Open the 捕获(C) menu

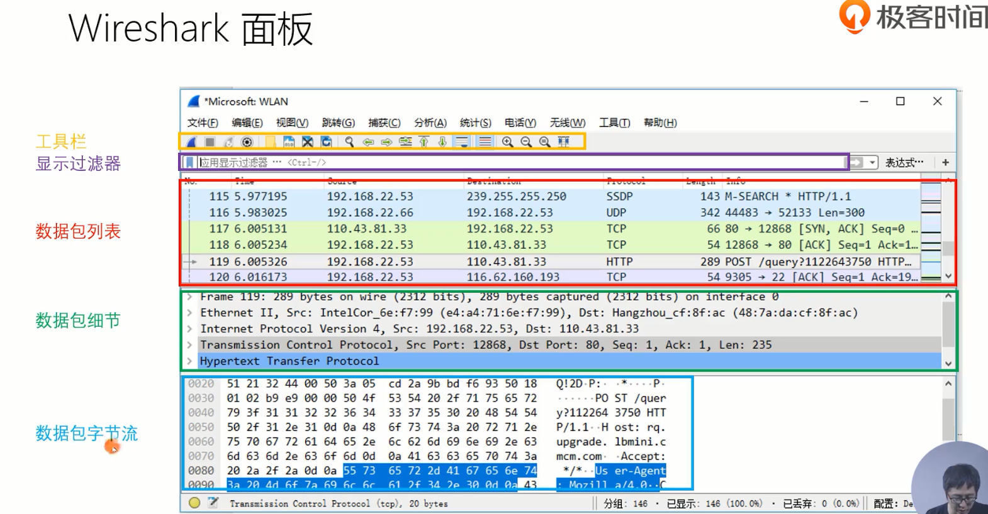point(385,123)
